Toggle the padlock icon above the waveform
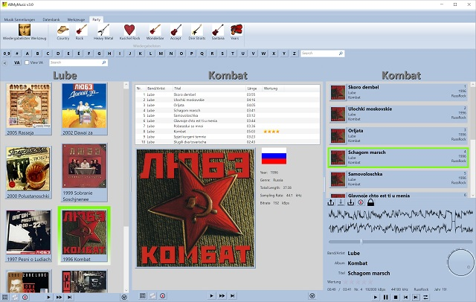The height and width of the screenshot is (302, 476). tap(370, 202)
